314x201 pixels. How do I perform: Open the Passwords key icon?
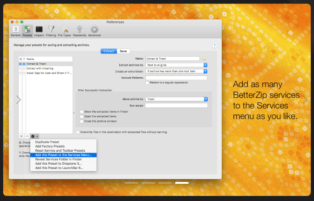point(79,31)
